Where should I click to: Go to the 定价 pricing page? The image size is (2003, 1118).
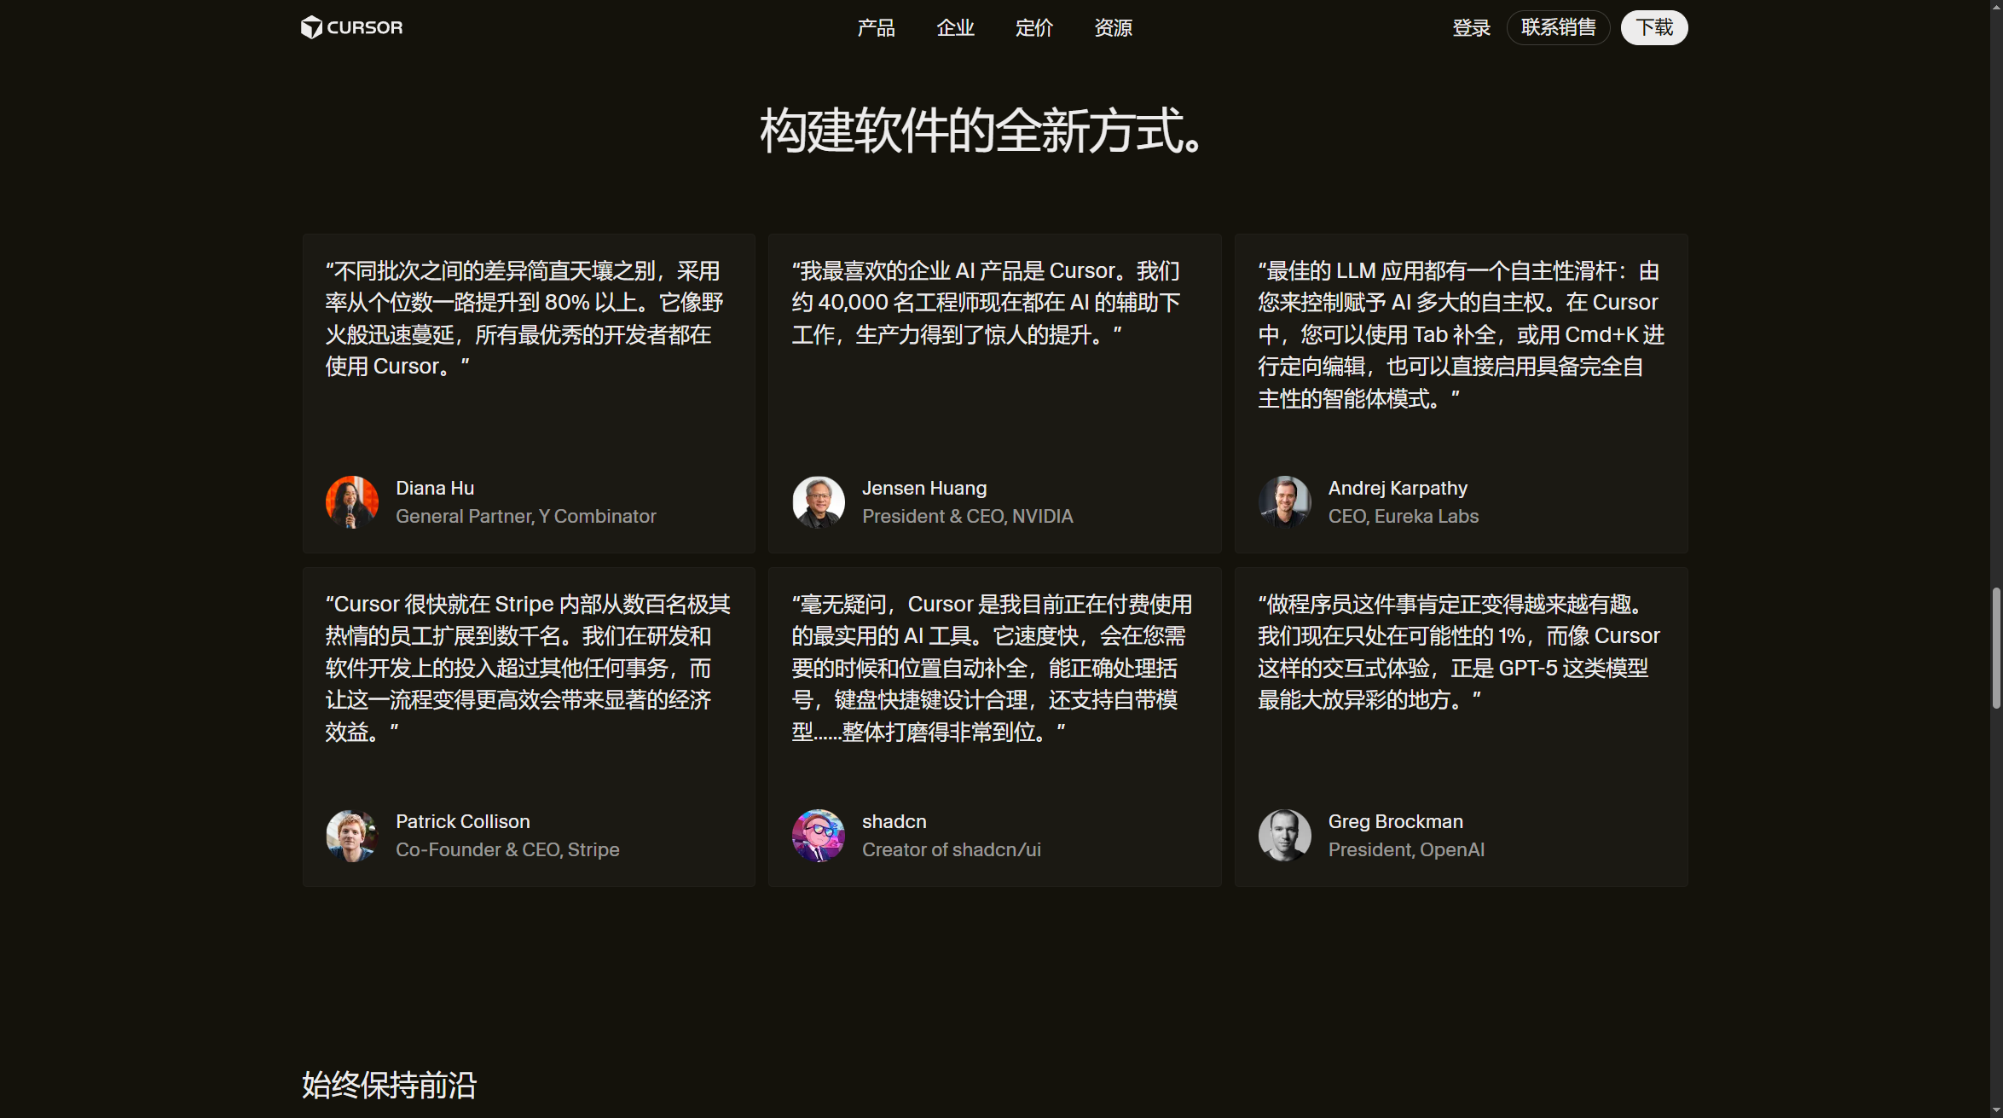(x=1034, y=28)
